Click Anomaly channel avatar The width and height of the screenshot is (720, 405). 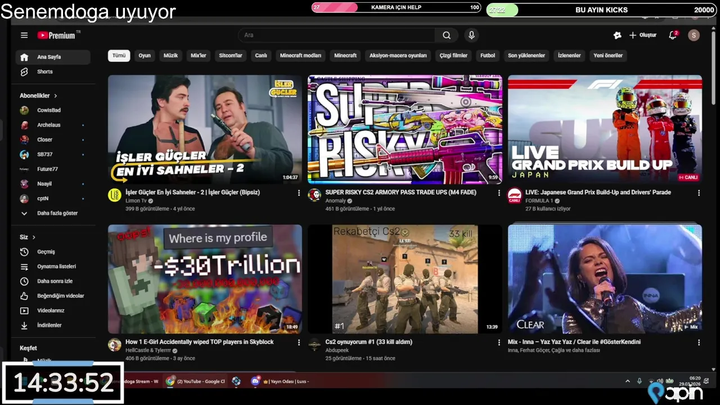click(314, 195)
